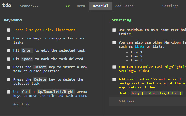Viewport: 186px width, 116px height.
Task: Click Add Task under the Keyboard list
Action: tap(21, 104)
